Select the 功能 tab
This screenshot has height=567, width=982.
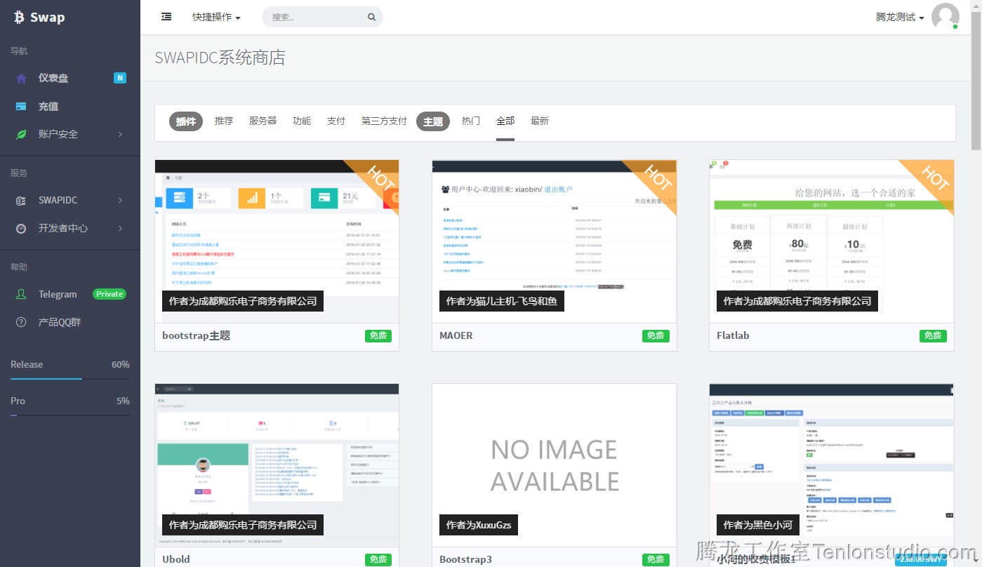[302, 121]
